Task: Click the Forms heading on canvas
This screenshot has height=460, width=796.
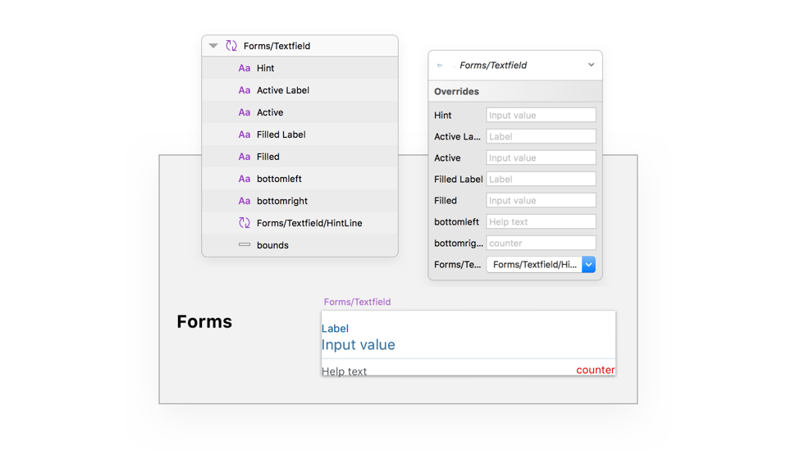Action: pyautogui.click(x=204, y=321)
